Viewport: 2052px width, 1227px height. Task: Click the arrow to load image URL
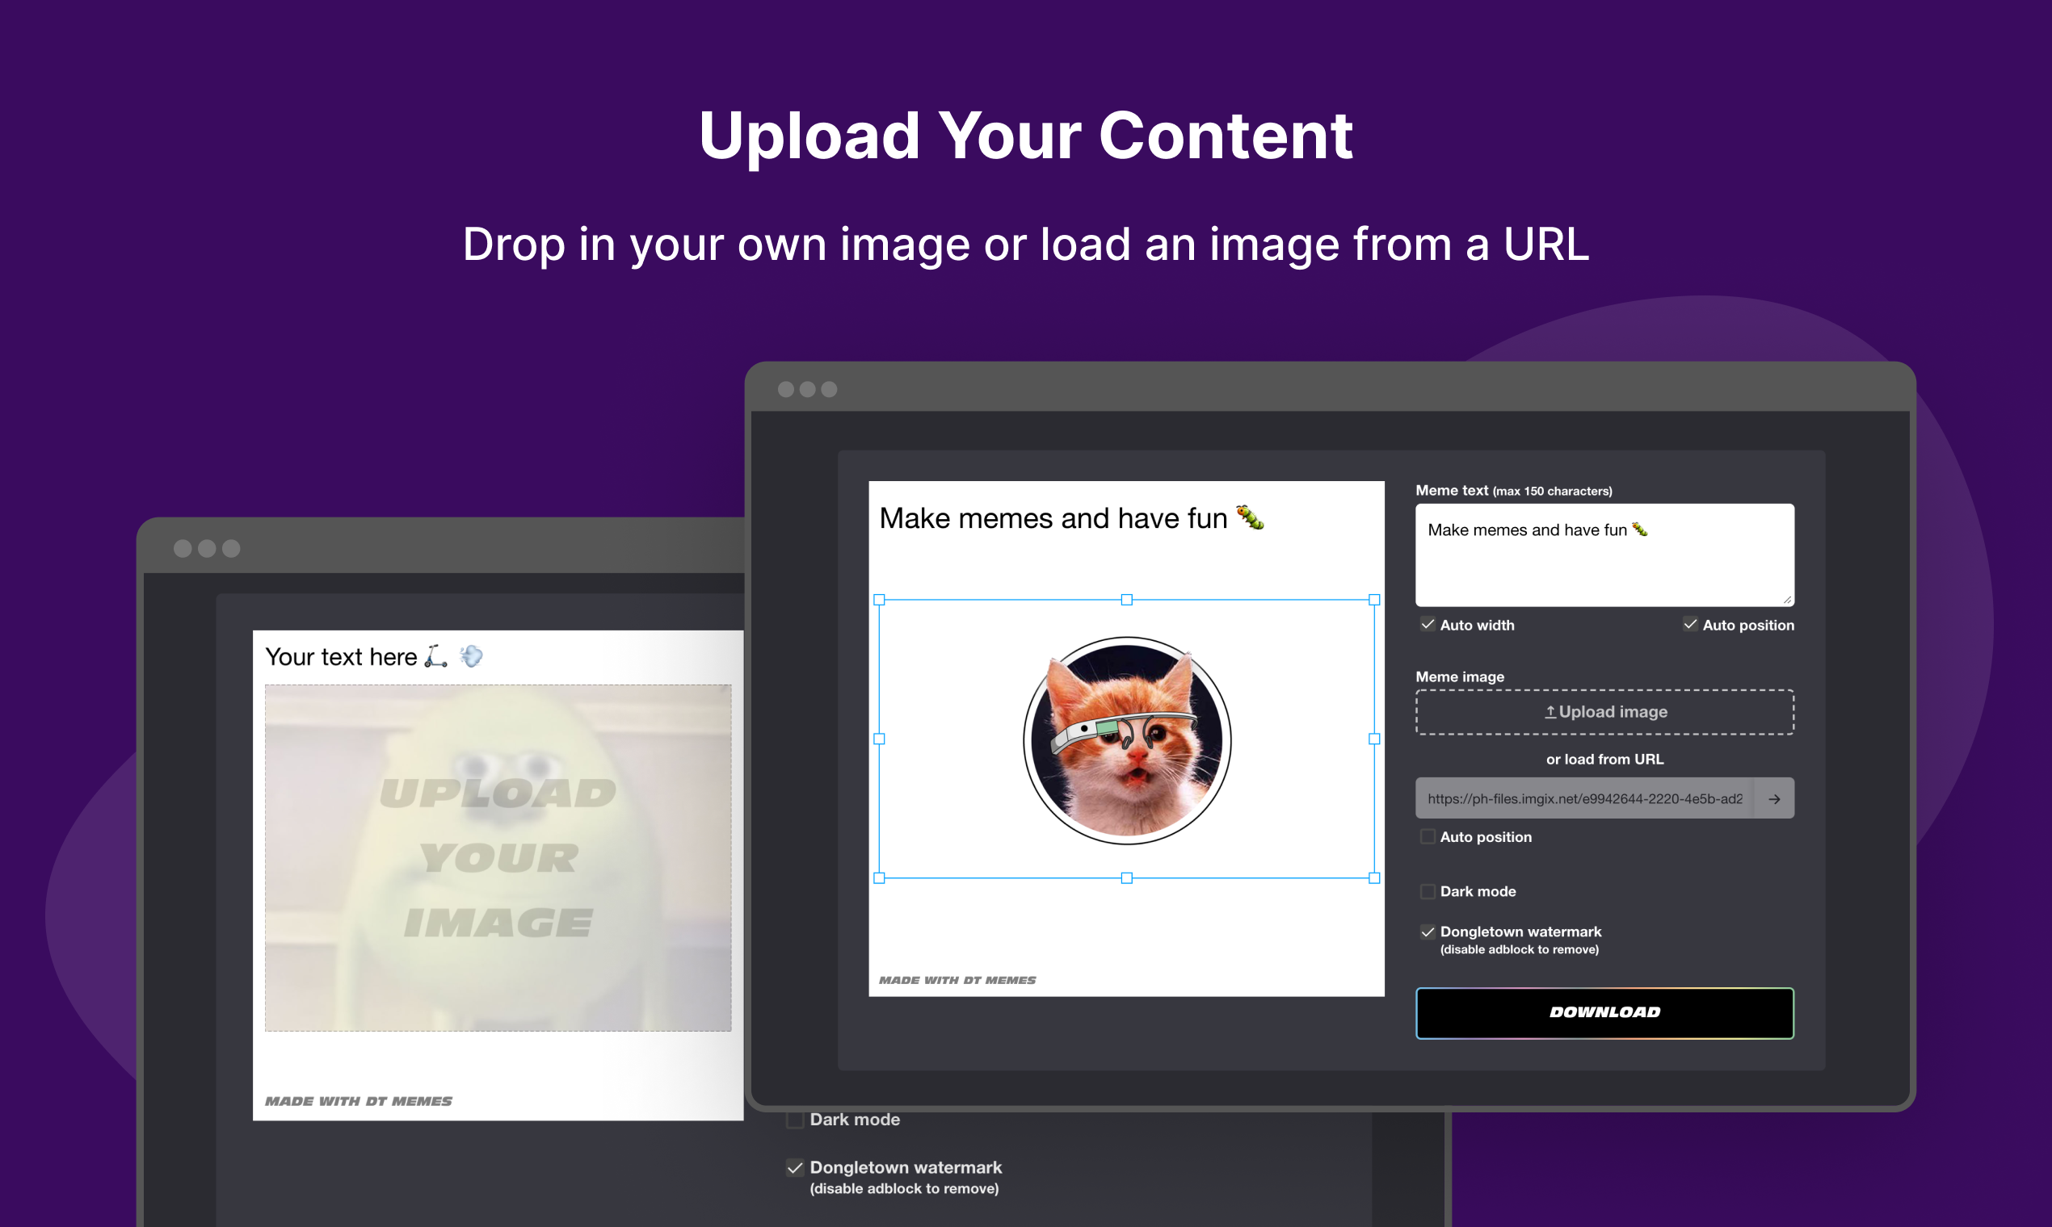pyautogui.click(x=1774, y=798)
